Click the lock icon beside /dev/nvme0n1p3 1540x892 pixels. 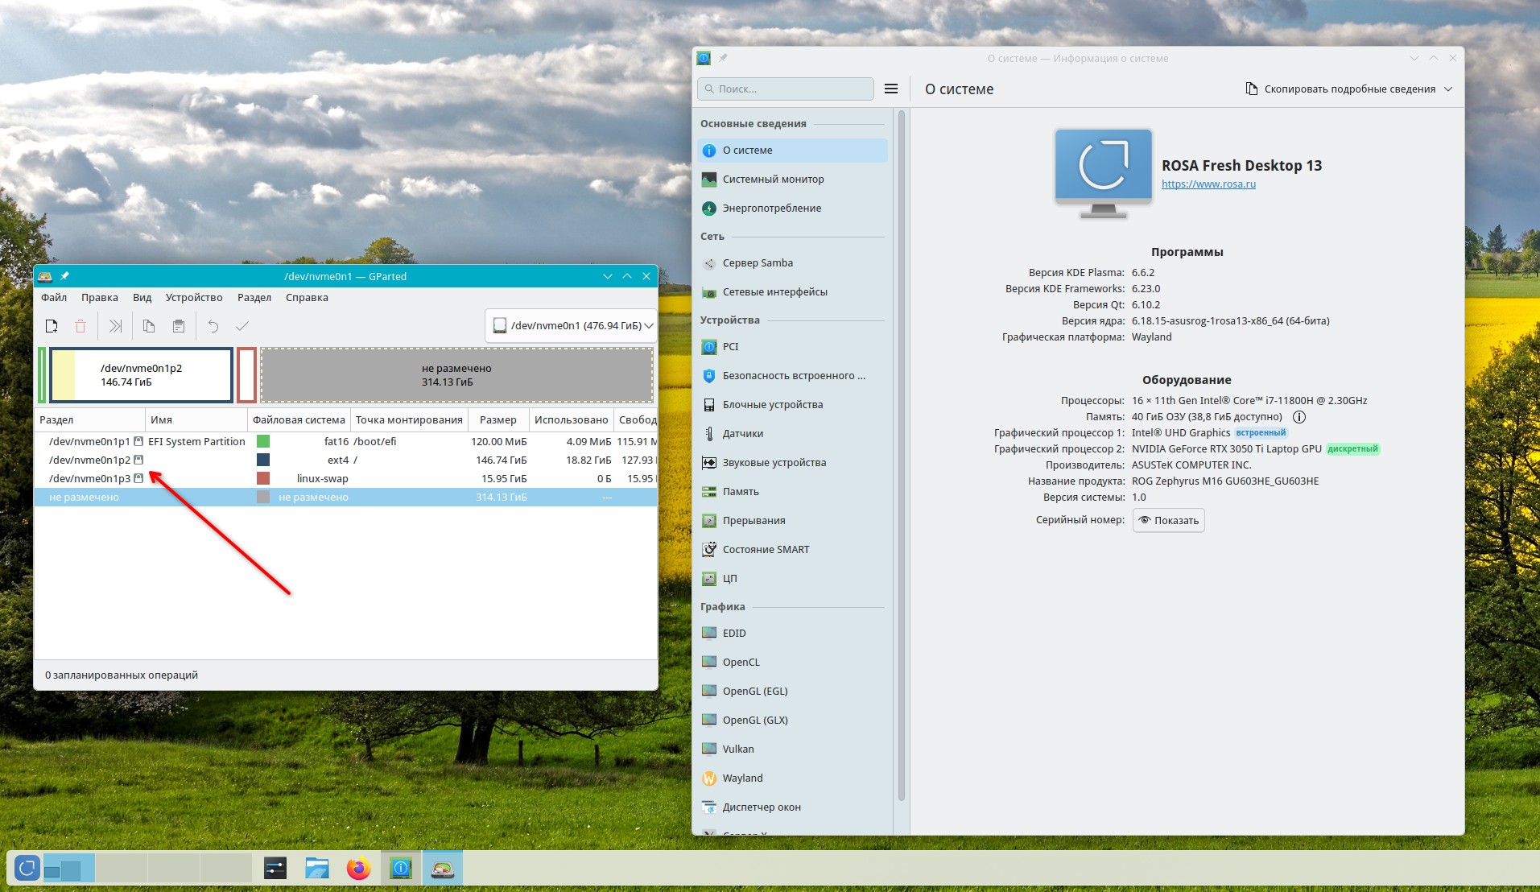(x=138, y=478)
